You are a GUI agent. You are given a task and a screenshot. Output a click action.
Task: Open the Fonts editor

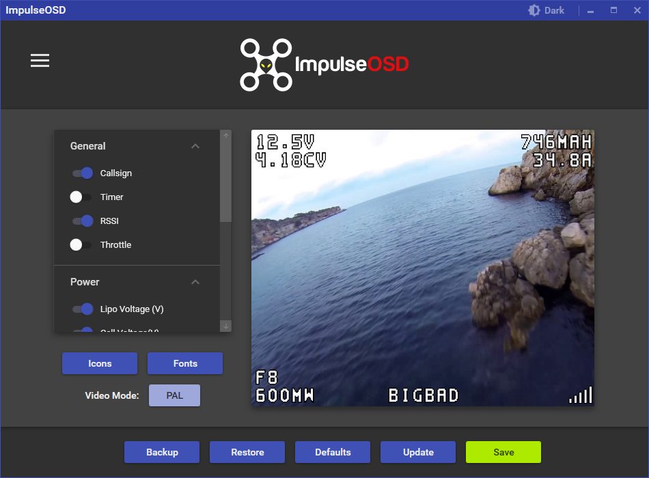click(x=185, y=363)
